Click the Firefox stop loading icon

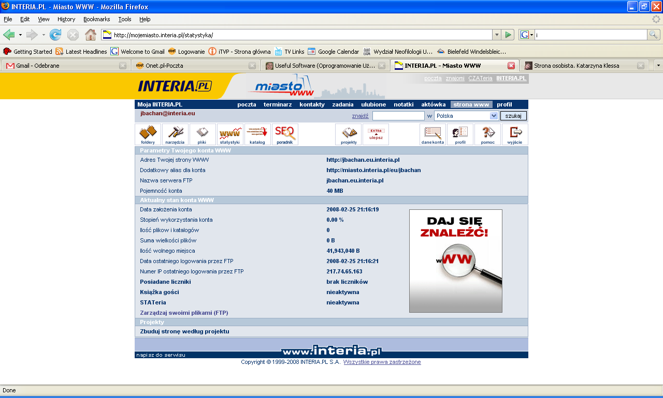73,35
